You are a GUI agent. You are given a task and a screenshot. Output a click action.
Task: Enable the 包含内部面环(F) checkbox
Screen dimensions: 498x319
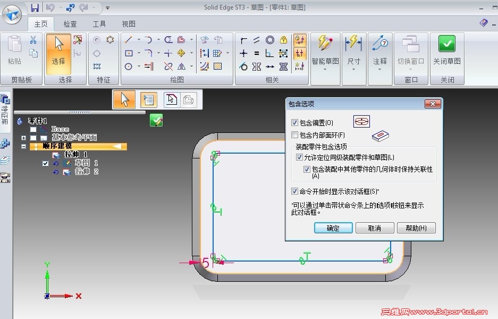pyautogui.click(x=294, y=135)
